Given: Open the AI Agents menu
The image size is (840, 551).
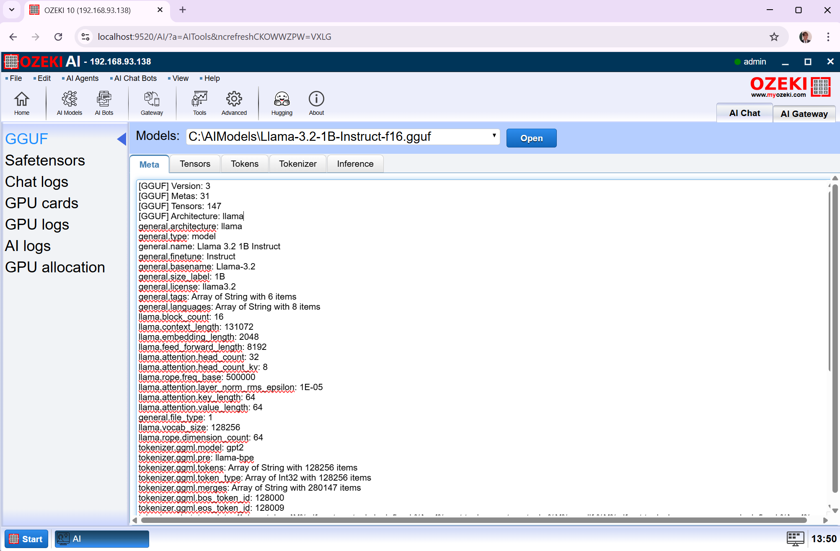Looking at the screenshot, I should (x=82, y=78).
